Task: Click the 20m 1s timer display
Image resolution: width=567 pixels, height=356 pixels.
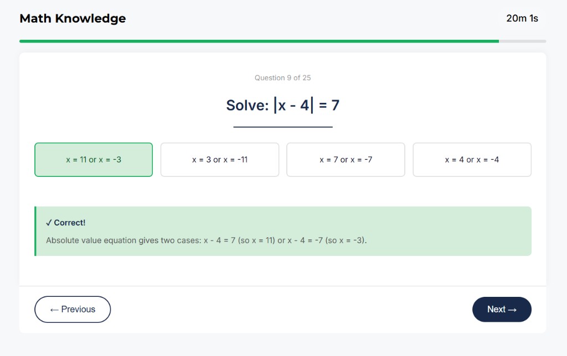Action: [x=521, y=18]
